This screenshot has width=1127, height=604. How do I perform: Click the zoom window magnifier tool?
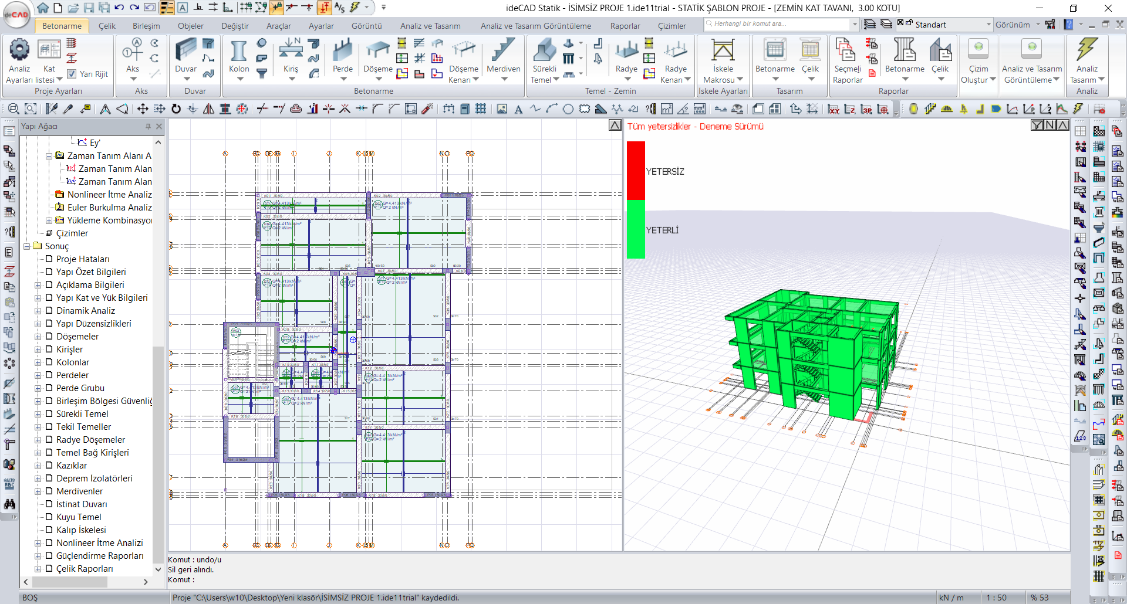[x=13, y=109]
